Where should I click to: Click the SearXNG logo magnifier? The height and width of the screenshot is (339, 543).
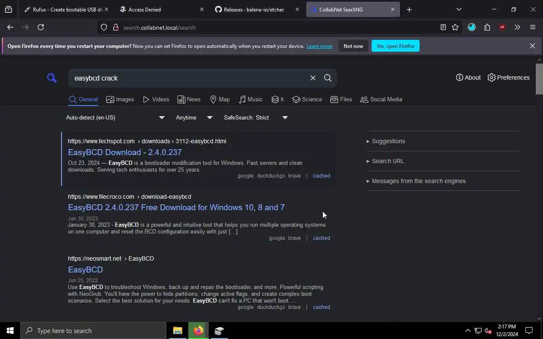(x=52, y=78)
